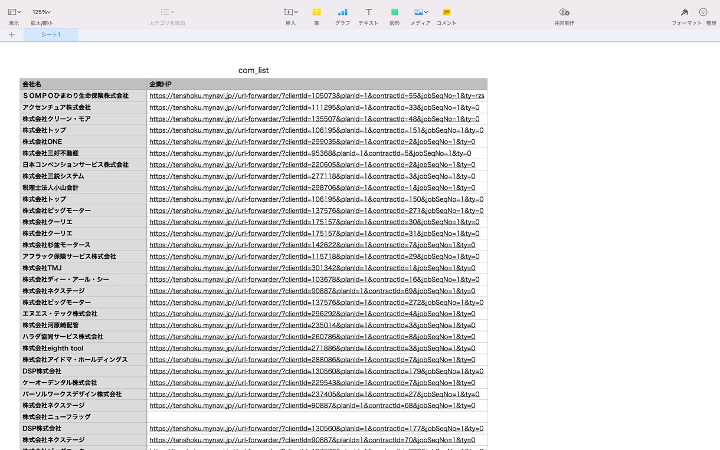Image resolution: width=720 pixels, height=450 pixels.
Task: Click the Comment (コメント) toolbar icon
Action: 446,12
